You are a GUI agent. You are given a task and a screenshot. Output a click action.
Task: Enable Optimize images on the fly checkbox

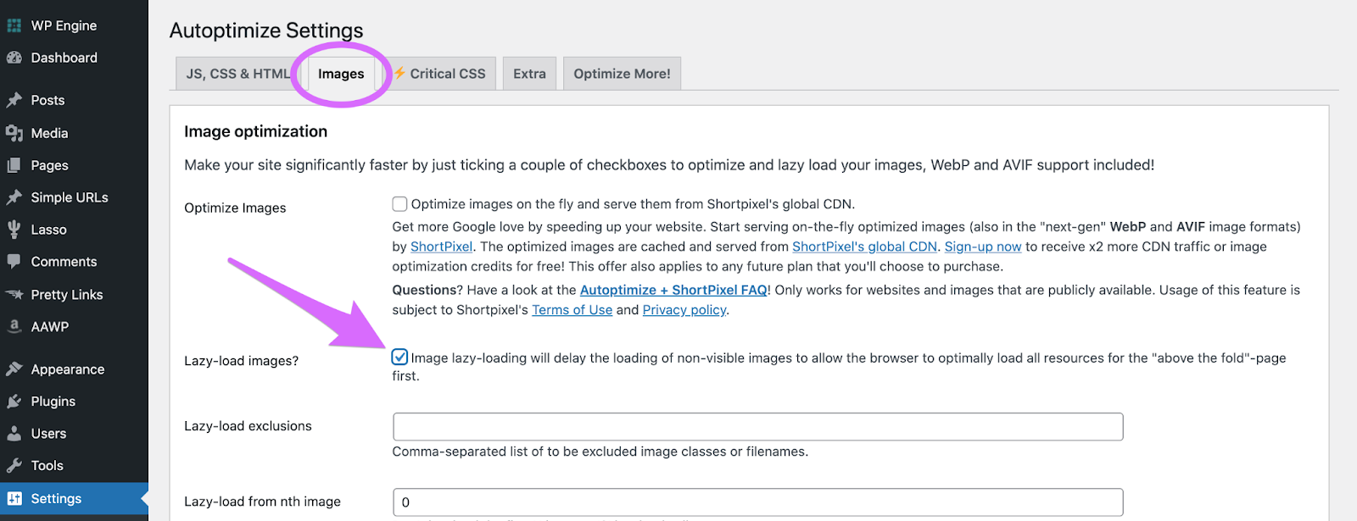(x=399, y=204)
